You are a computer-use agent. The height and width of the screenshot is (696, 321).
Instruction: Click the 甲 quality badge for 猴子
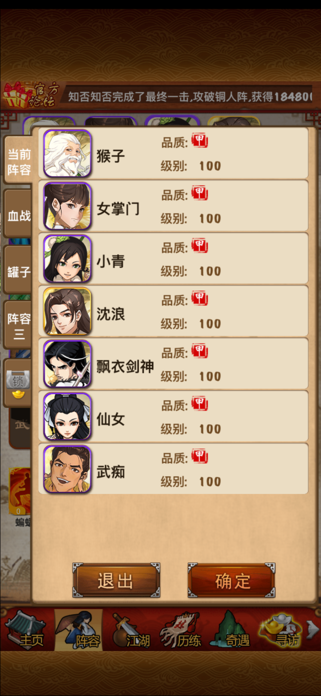click(x=200, y=141)
